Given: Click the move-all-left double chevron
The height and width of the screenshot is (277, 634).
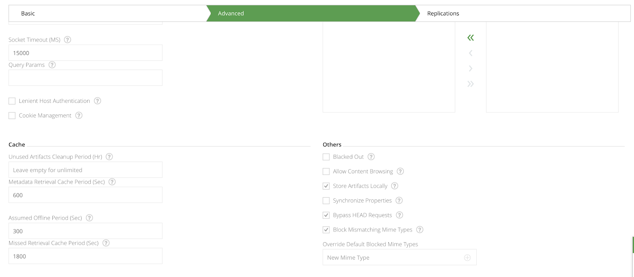Looking at the screenshot, I should (470, 38).
